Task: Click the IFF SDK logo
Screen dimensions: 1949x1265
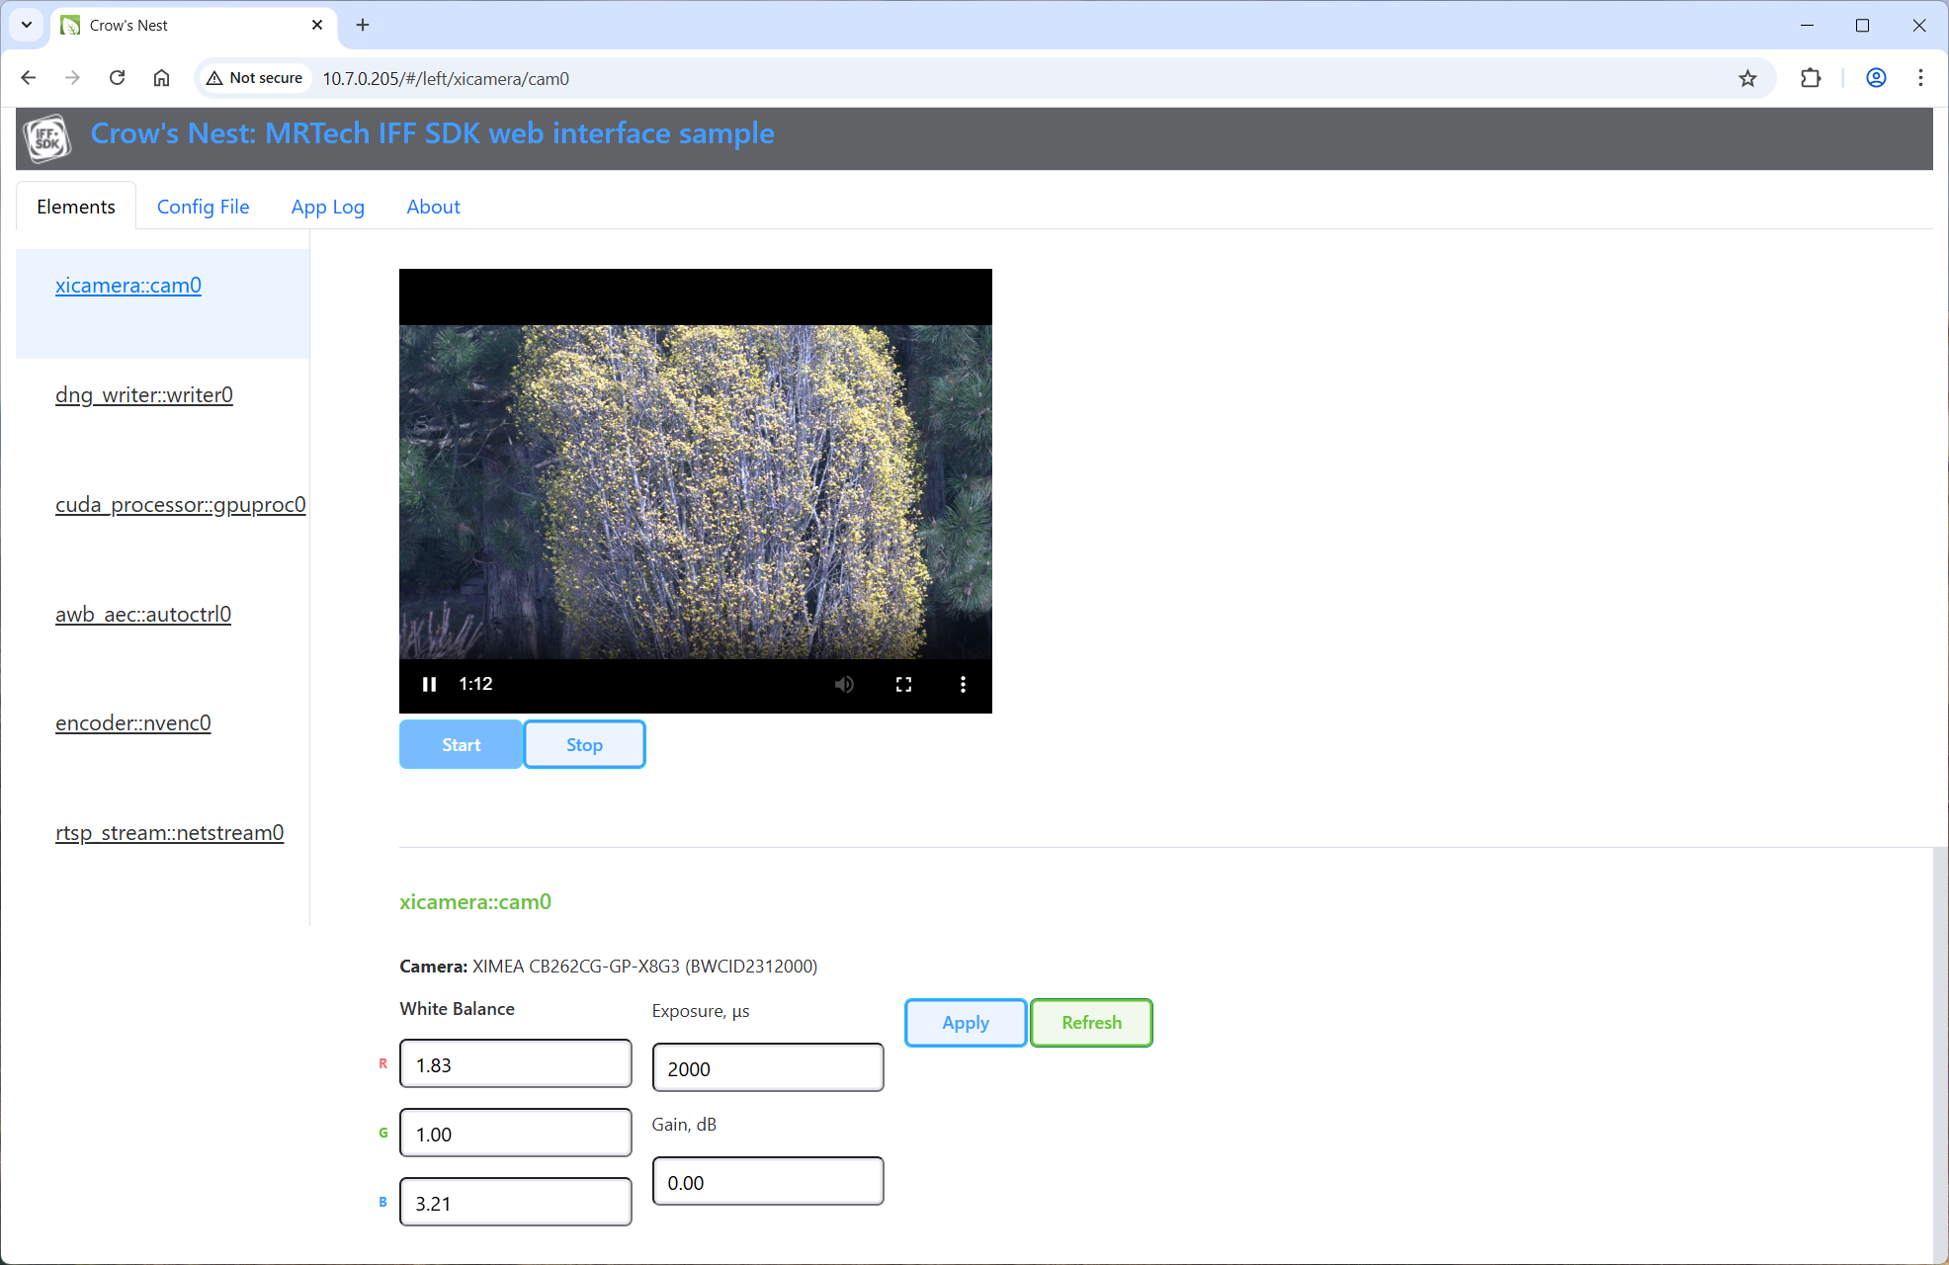Action: pos(46,138)
